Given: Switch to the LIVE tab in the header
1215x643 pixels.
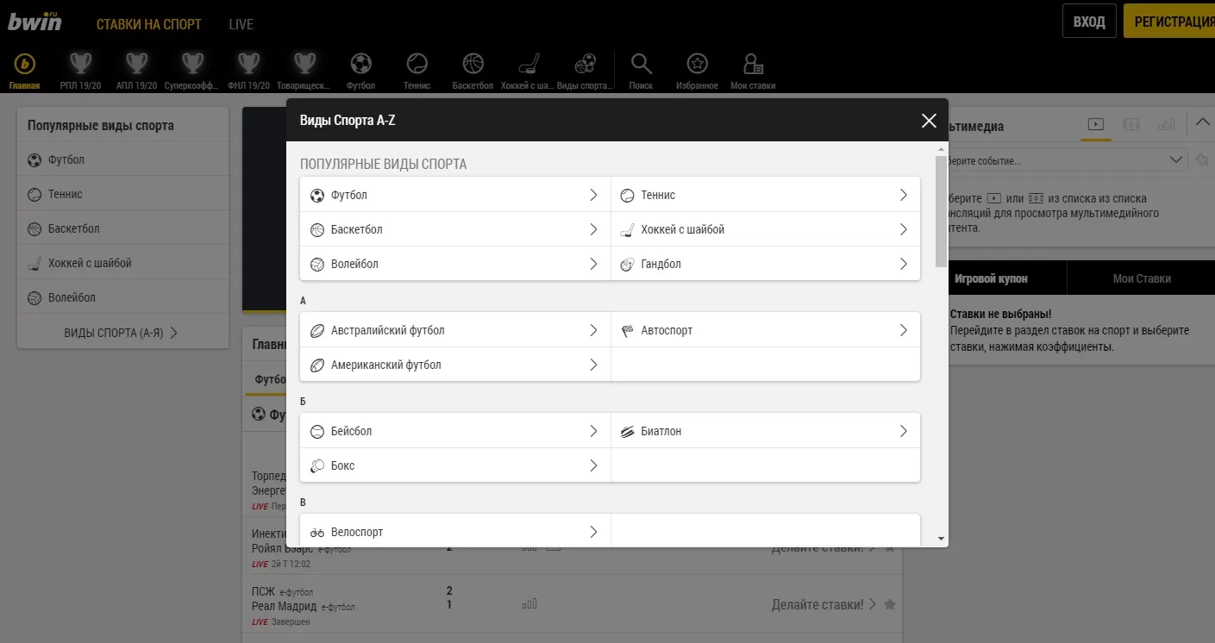Looking at the screenshot, I should point(241,23).
